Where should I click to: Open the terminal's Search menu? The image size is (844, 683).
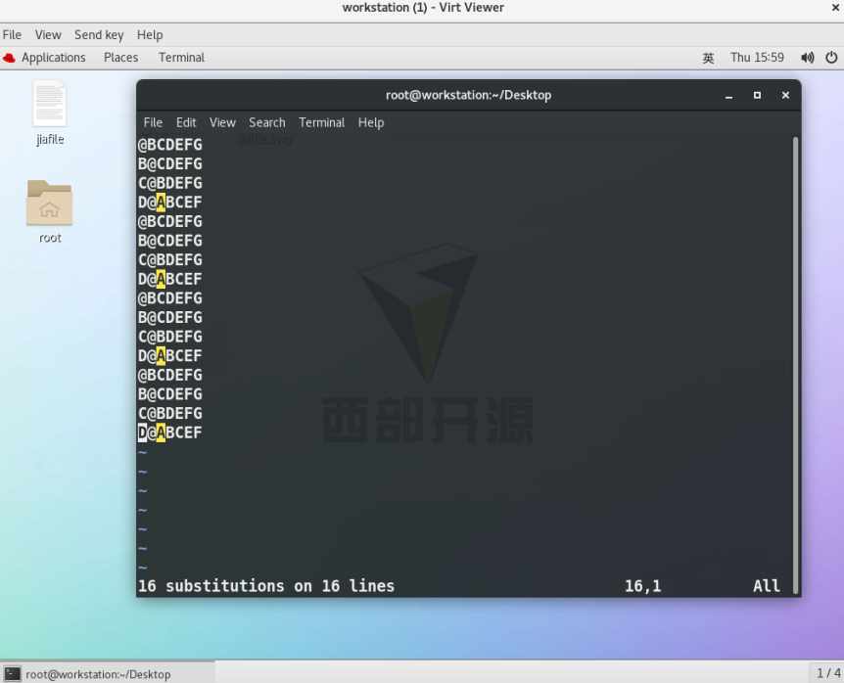point(267,122)
